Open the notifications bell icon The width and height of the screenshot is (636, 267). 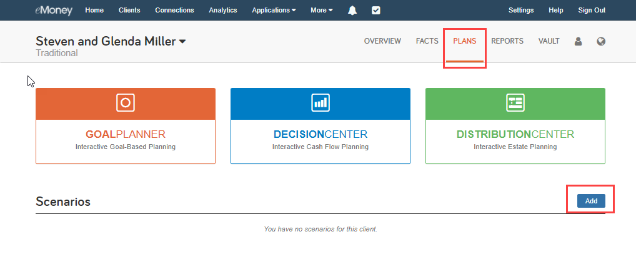[x=352, y=11]
